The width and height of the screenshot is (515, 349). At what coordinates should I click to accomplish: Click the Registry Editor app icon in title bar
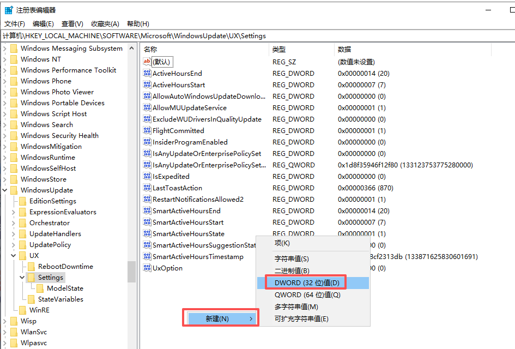coord(9,10)
